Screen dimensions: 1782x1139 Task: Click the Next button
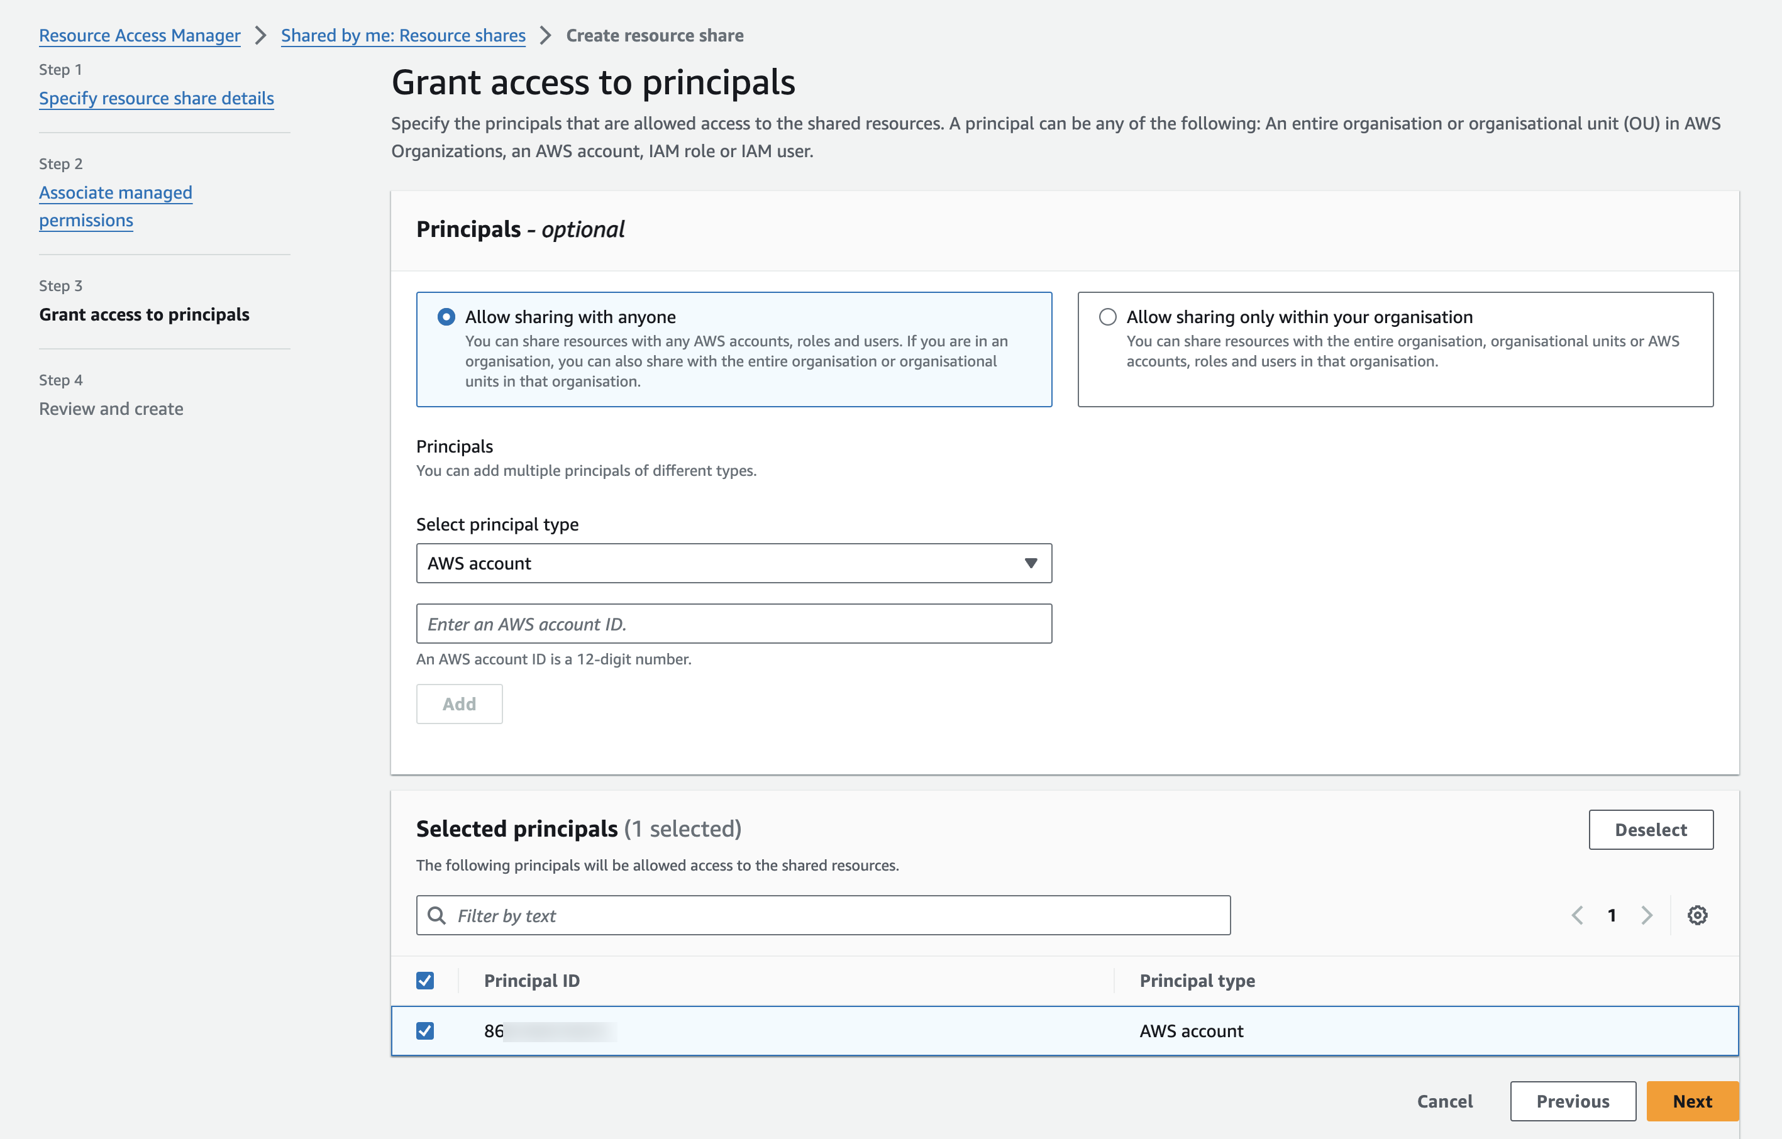click(1691, 1101)
